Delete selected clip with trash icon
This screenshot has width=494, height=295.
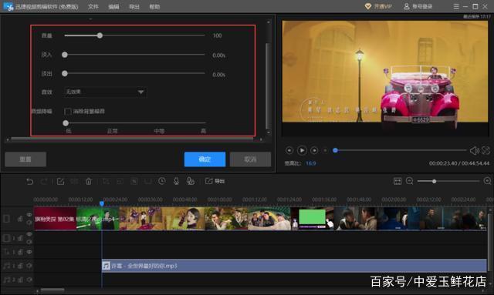pos(89,181)
